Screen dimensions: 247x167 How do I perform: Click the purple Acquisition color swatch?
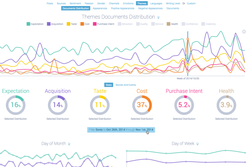point(49,24)
